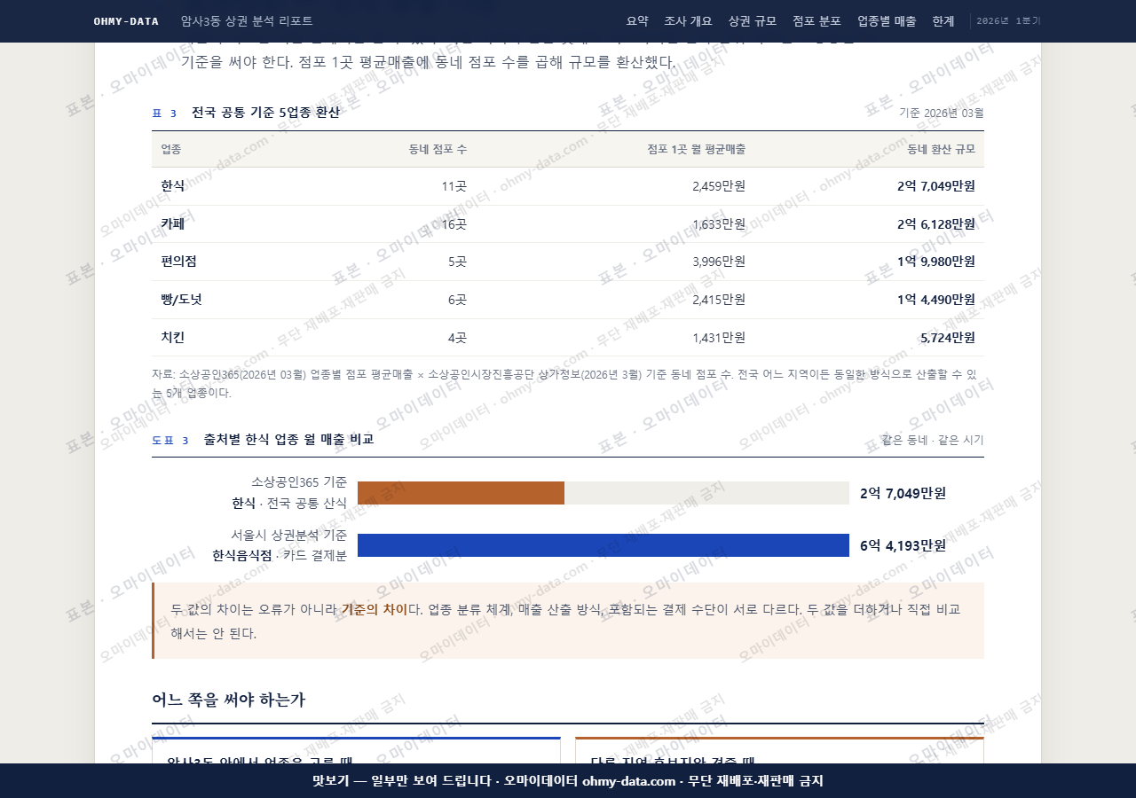The height and width of the screenshot is (798, 1136).
Task: Click the 1억 4,490만원 cell
Action: point(936,300)
